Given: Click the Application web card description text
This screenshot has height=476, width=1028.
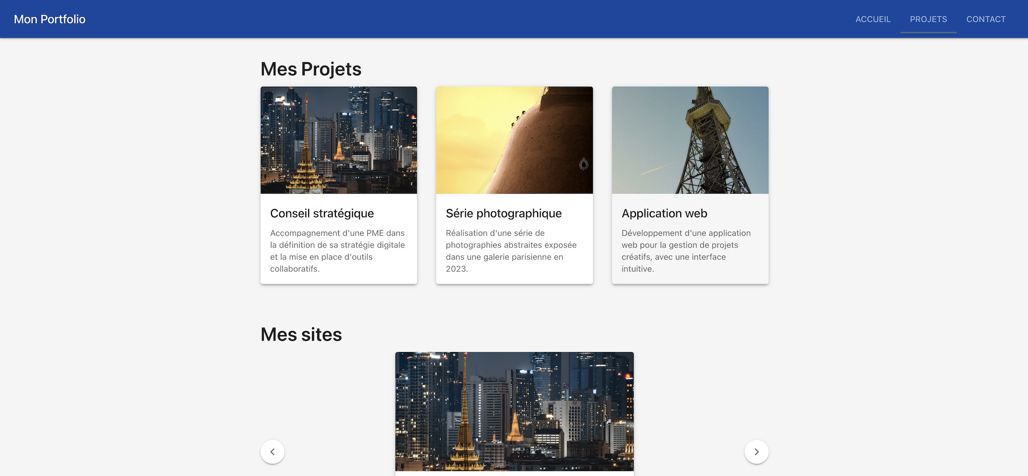Looking at the screenshot, I should pos(686,250).
